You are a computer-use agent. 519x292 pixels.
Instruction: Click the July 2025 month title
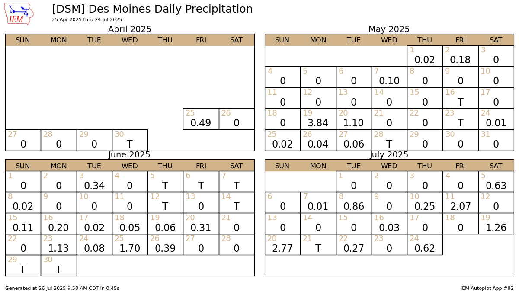point(389,155)
